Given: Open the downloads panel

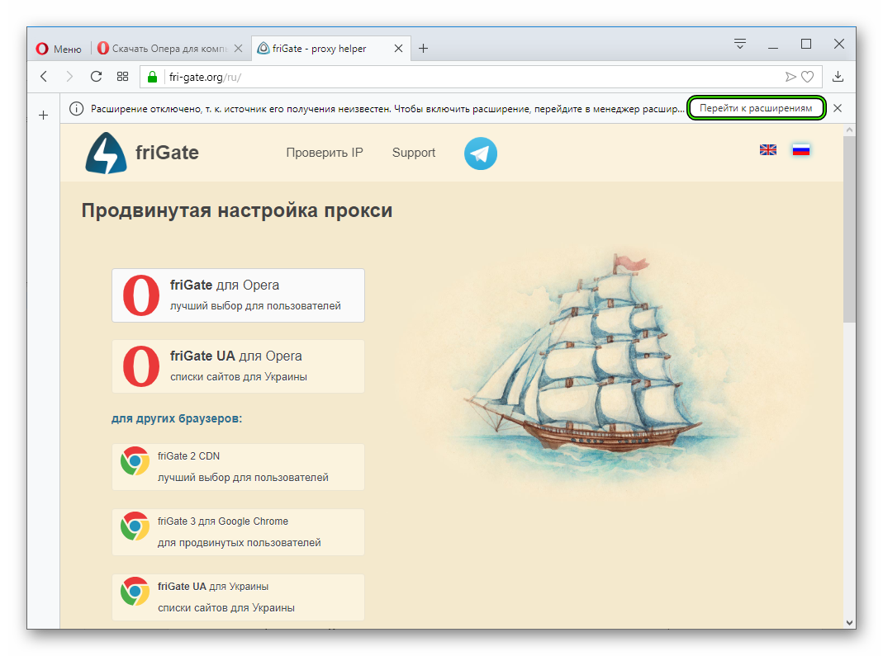Looking at the screenshot, I should point(838,77).
